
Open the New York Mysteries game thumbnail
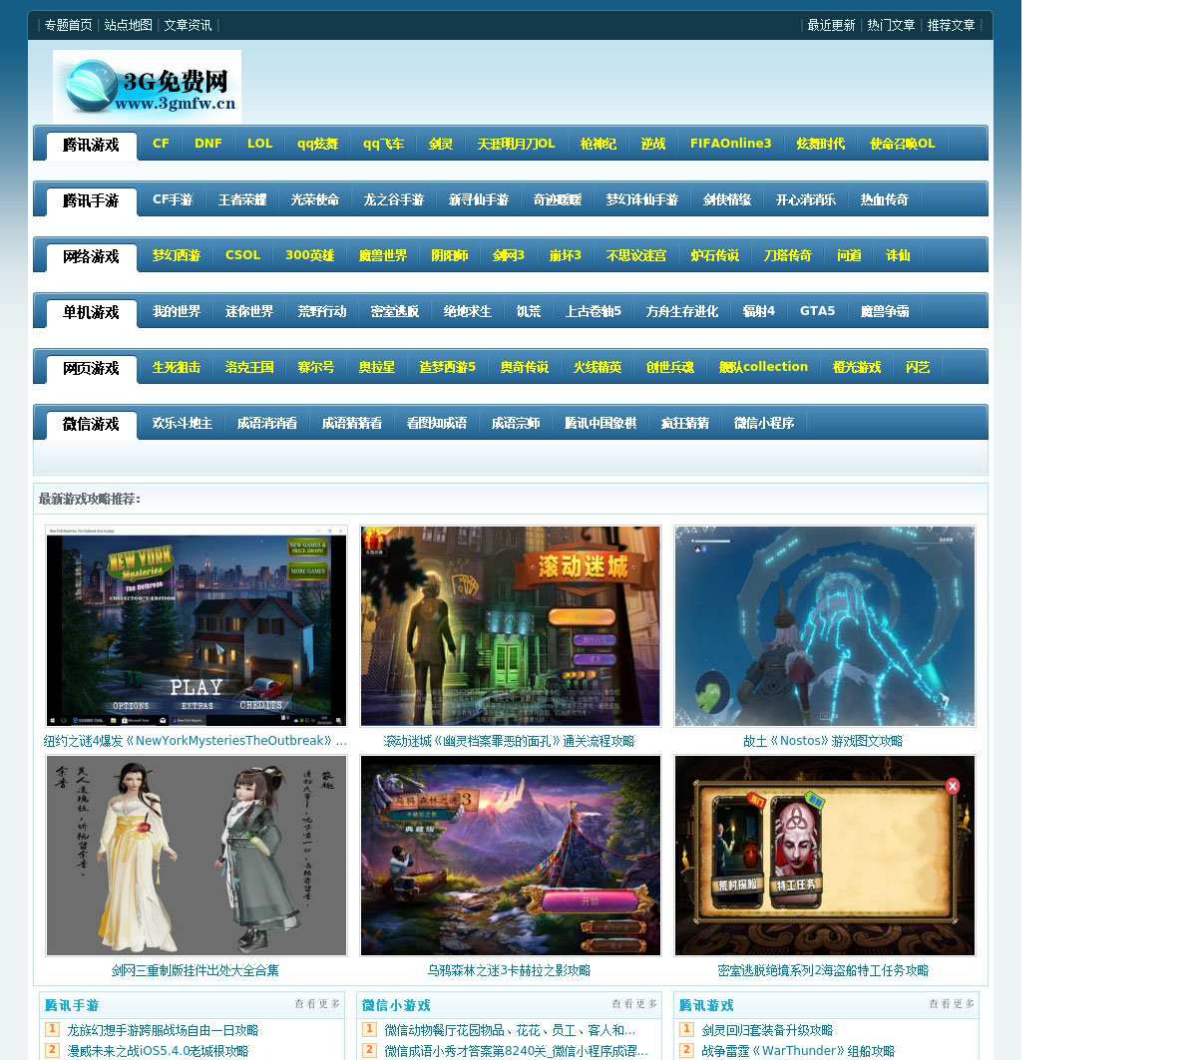coord(196,626)
